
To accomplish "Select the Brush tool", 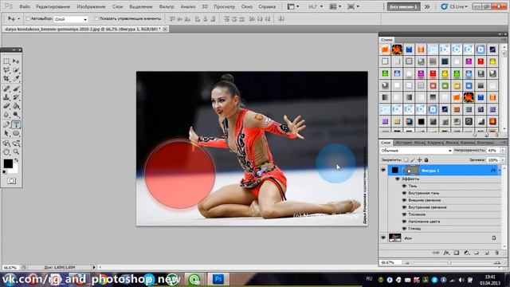I will (x=16, y=88).
